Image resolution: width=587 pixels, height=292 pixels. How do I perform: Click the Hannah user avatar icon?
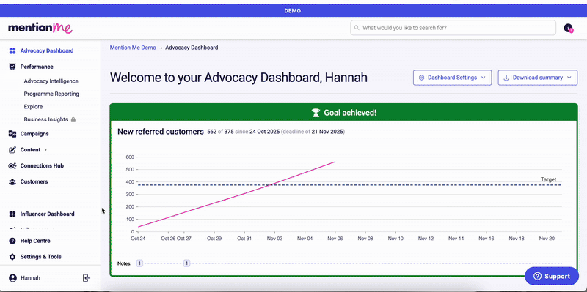[13, 278]
